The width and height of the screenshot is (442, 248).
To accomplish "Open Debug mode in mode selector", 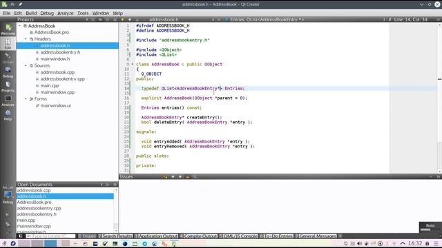I will point(8,72).
